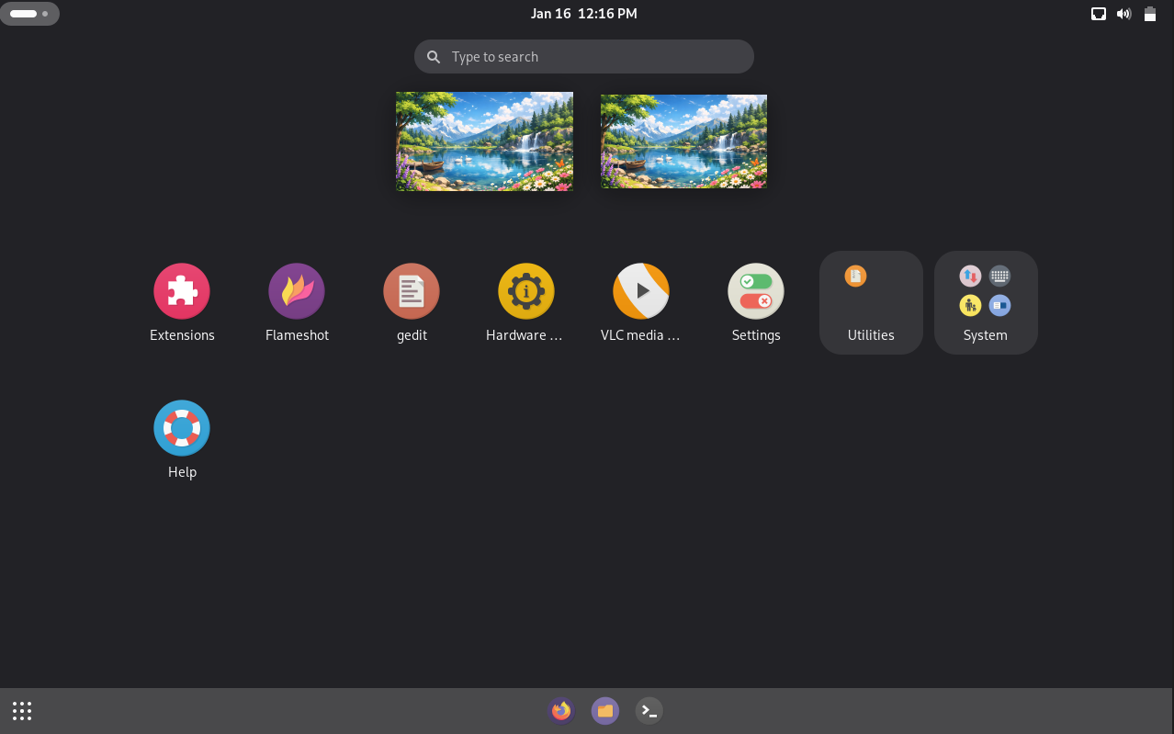Open the terminal from the dock

649,710
